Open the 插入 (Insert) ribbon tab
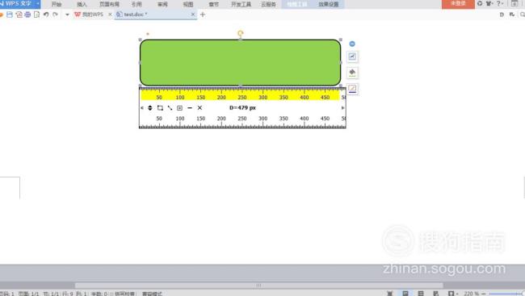Viewport: 525px width, 296px height. pyautogui.click(x=82, y=4)
